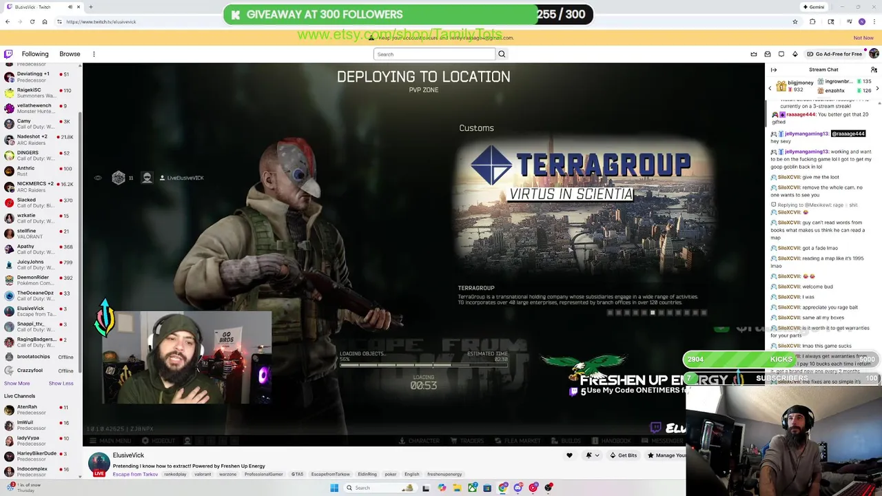Open Windows Start menu
This screenshot has width=882, height=496.
(x=334, y=488)
